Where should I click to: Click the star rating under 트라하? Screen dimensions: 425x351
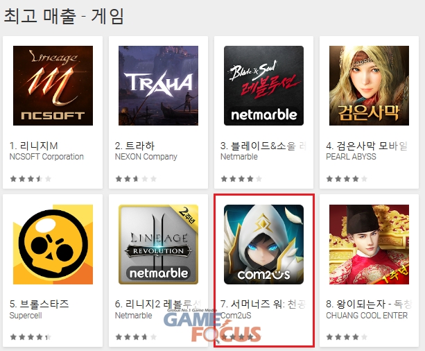point(136,179)
